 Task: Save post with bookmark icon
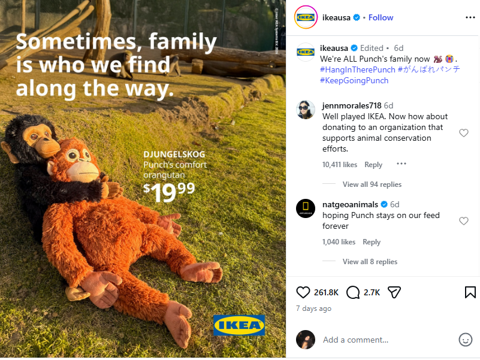pos(470,292)
